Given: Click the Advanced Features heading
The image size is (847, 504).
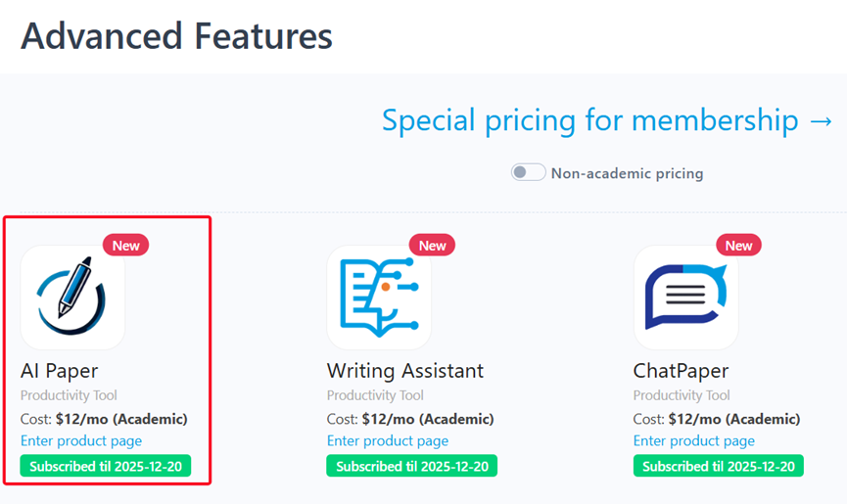Looking at the screenshot, I should coord(176,36).
